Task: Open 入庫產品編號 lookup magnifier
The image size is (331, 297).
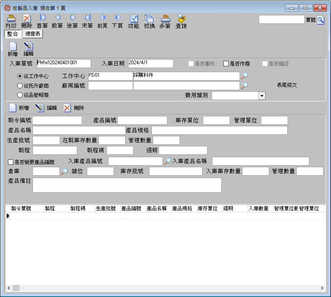Action: click(x=167, y=161)
